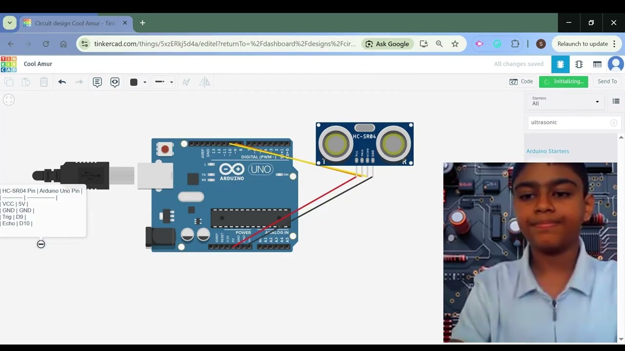Click the browser back arrow
The width and height of the screenshot is (625, 351).
(11, 44)
